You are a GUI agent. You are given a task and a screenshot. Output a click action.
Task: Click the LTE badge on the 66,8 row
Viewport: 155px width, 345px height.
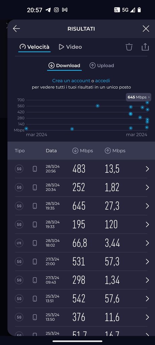(19, 243)
